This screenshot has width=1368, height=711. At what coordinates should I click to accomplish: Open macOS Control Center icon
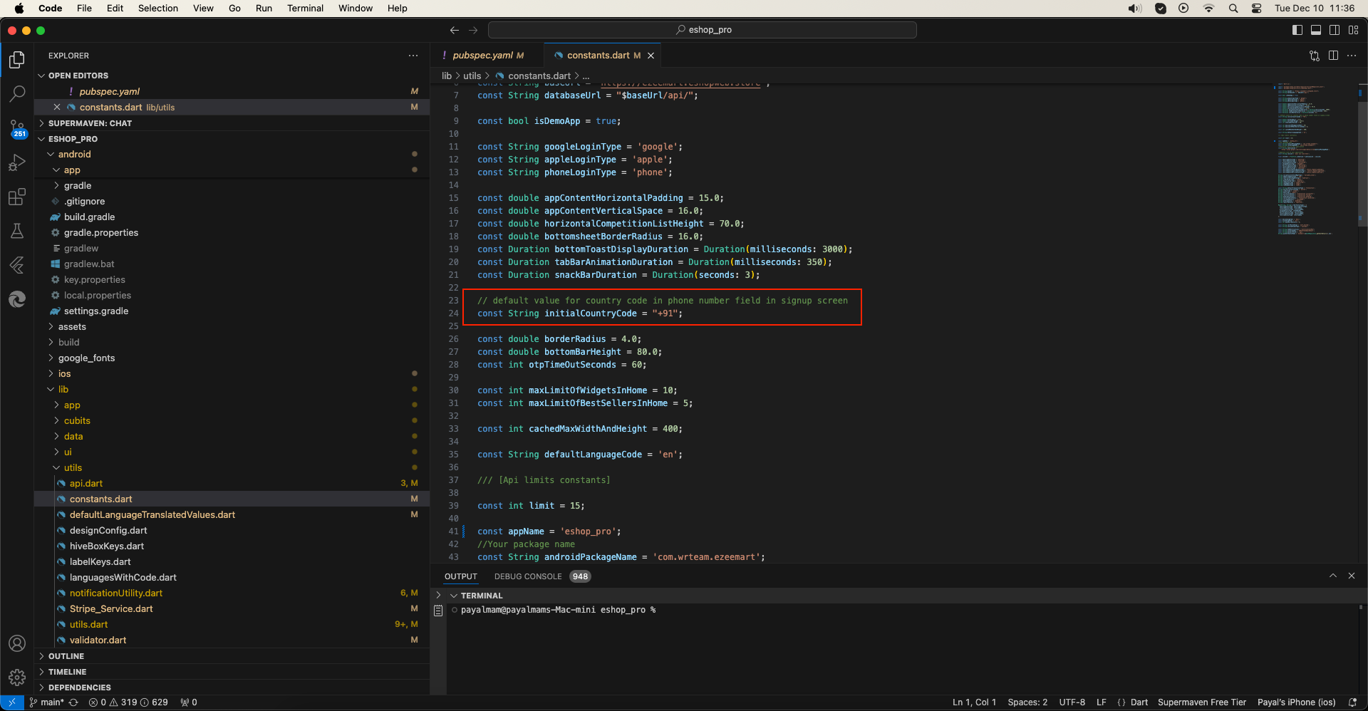coord(1256,9)
